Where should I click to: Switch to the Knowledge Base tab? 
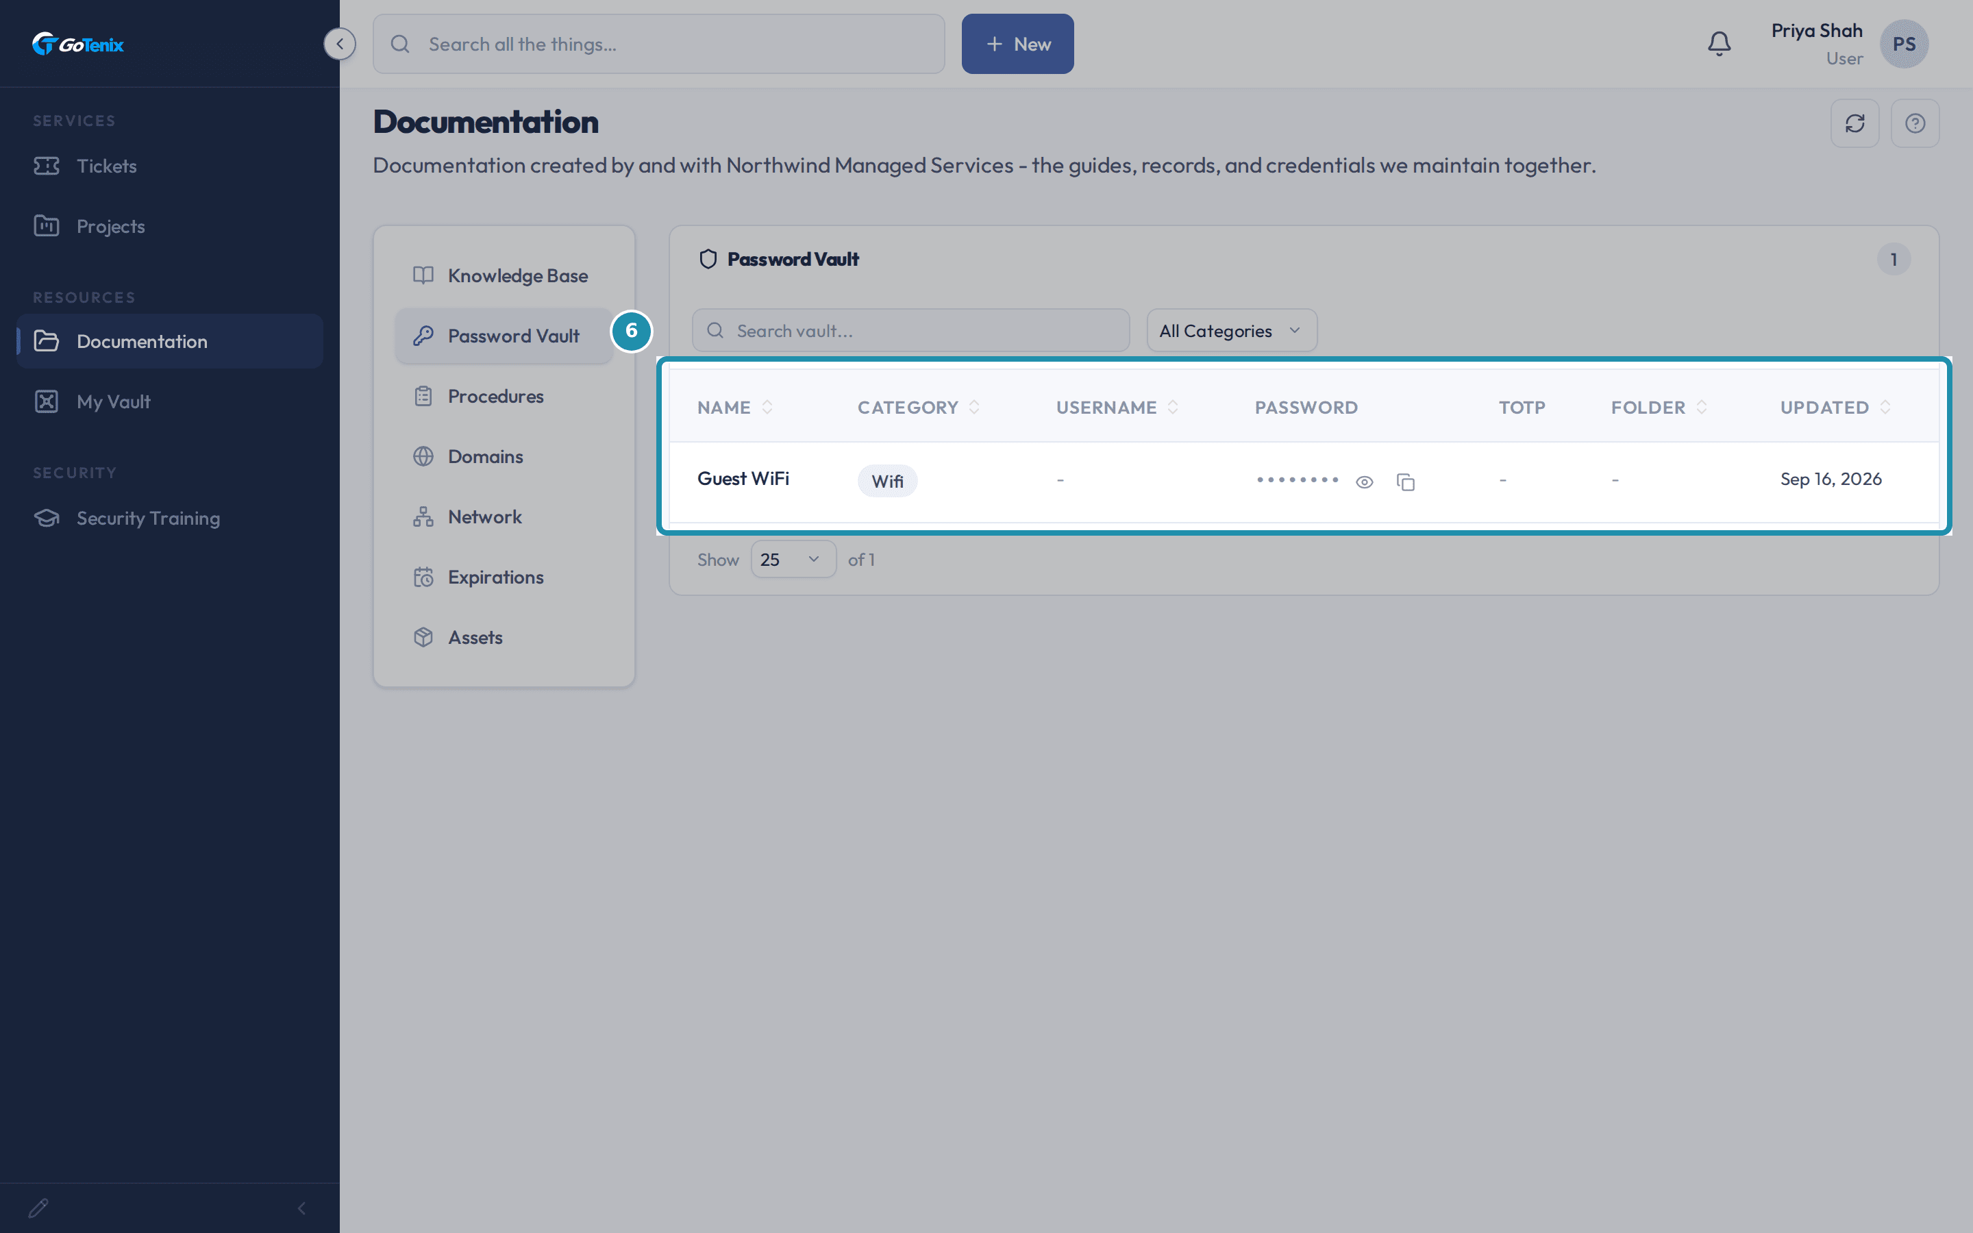(x=504, y=275)
